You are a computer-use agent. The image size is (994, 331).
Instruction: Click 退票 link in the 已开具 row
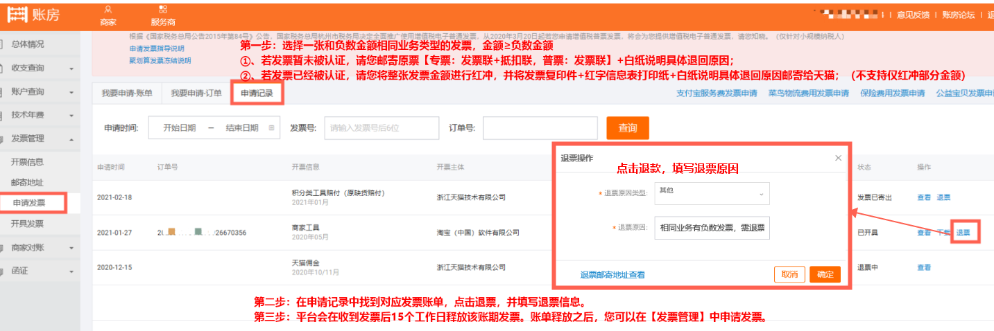[x=963, y=233]
